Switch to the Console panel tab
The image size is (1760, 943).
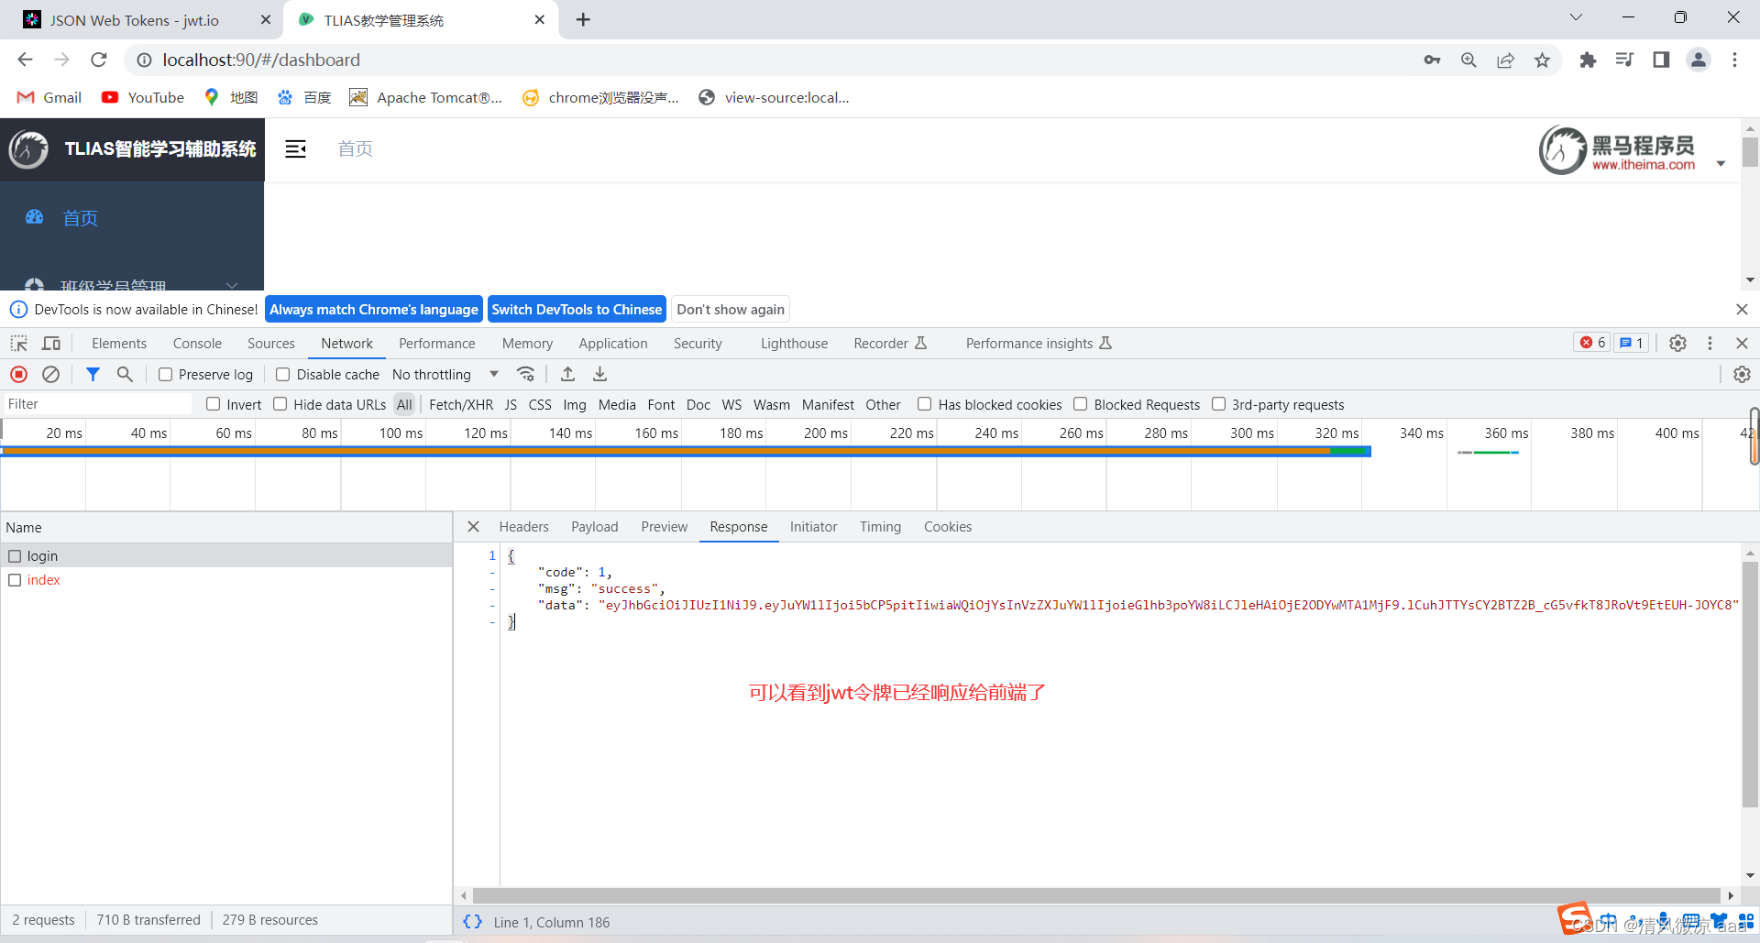coord(197,343)
